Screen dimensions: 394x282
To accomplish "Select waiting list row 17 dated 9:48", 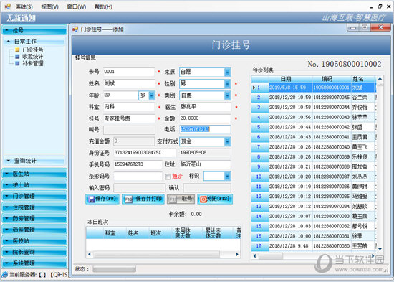I will [x=314, y=246].
